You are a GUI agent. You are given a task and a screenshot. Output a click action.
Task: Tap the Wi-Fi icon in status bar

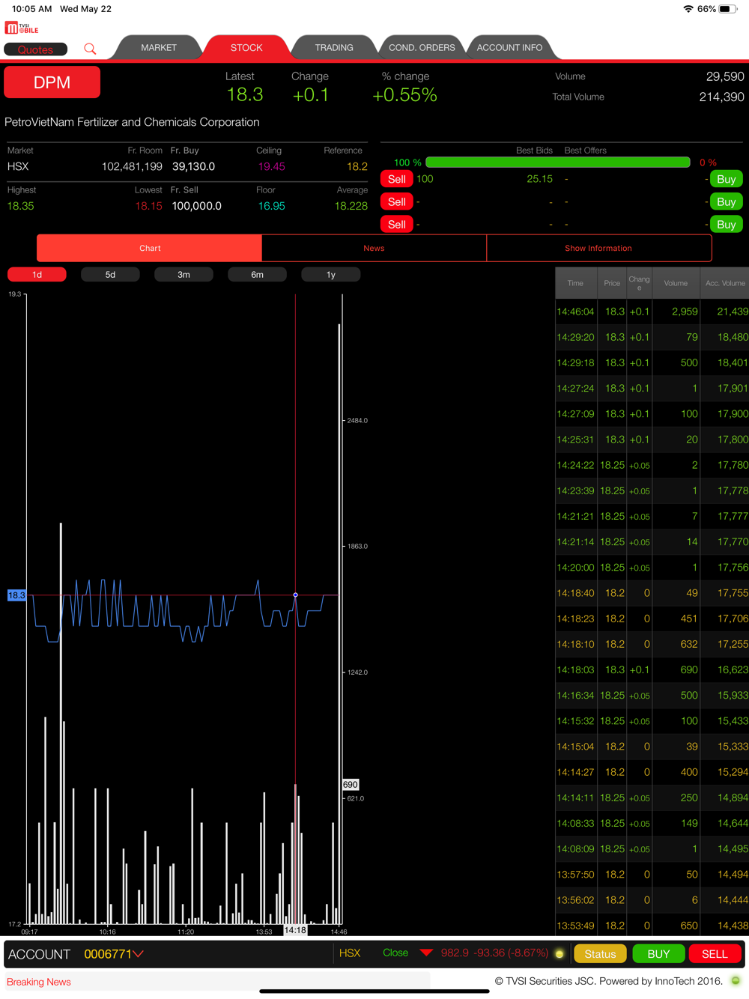pos(688,9)
